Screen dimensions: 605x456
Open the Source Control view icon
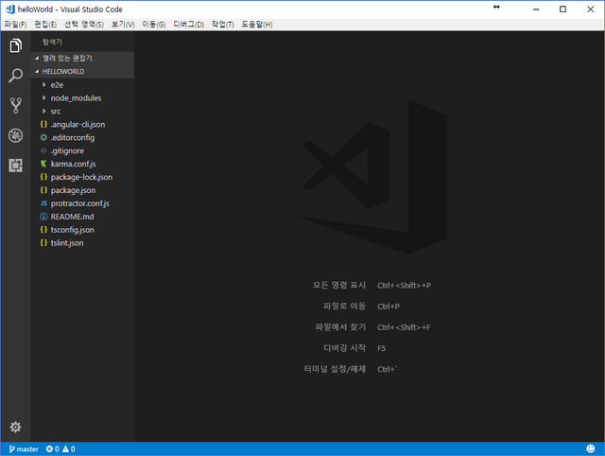pyautogui.click(x=15, y=105)
